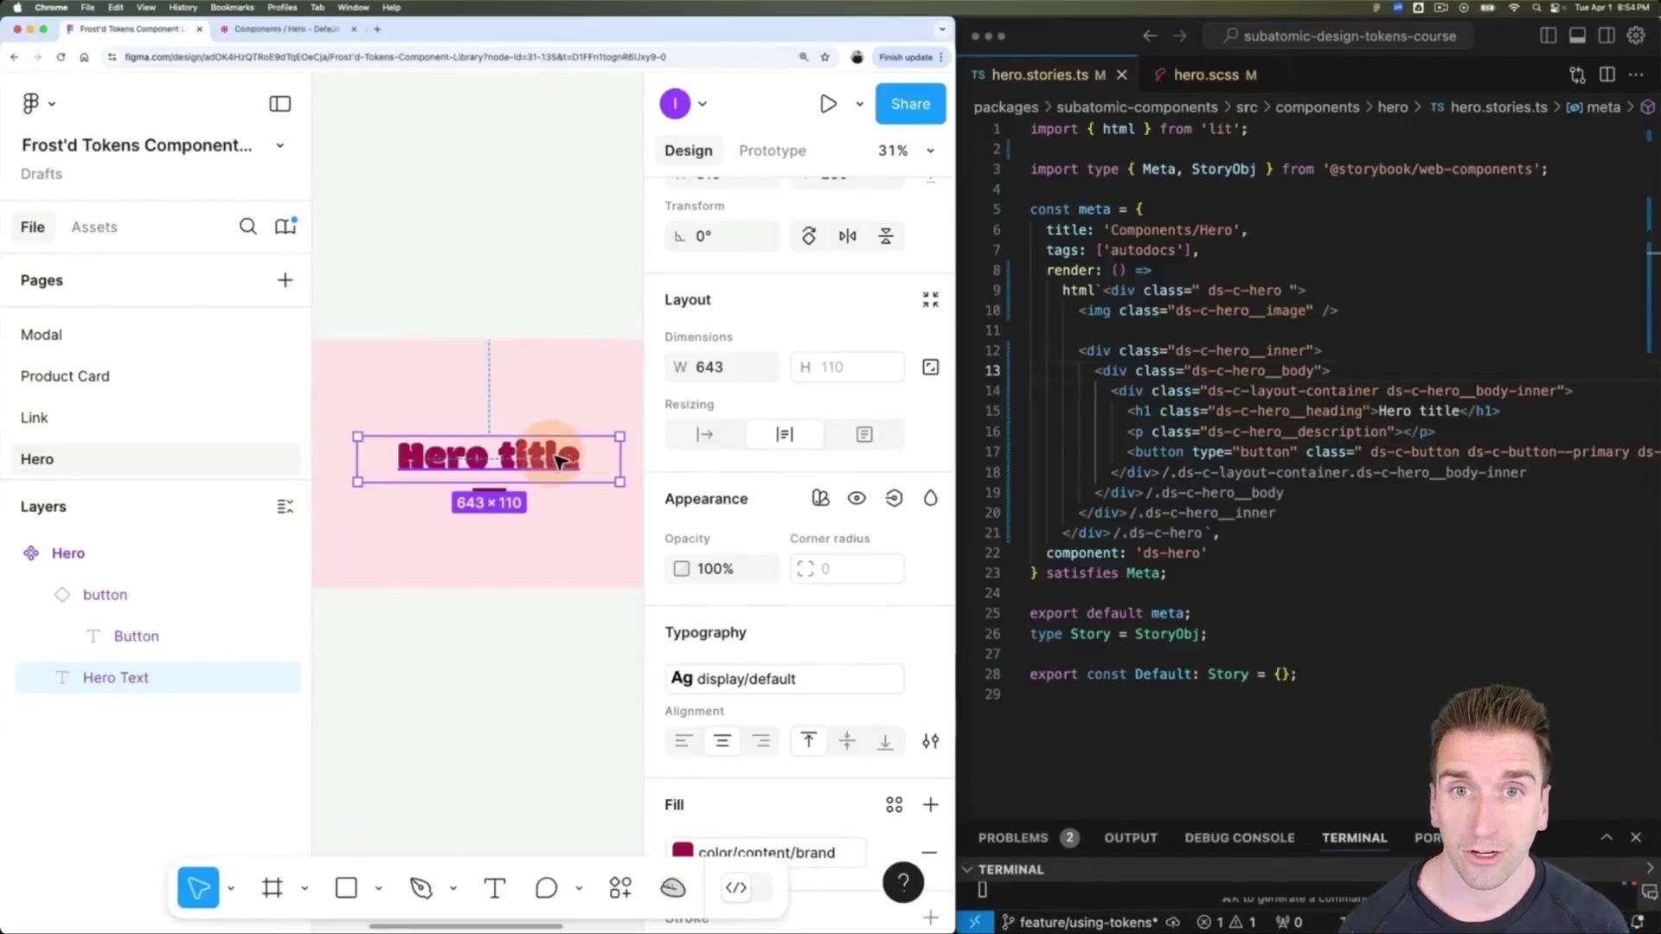This screenshot has height=934, width=1661.
Task: Apply variable mode icon in Appearance
Action: point(821,498)
